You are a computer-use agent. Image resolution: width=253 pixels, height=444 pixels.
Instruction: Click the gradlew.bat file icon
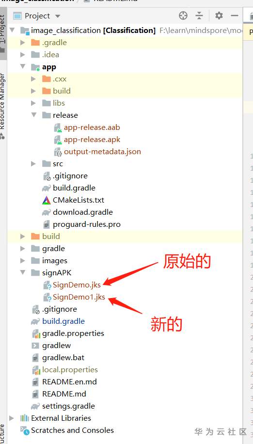coord(35,358)
